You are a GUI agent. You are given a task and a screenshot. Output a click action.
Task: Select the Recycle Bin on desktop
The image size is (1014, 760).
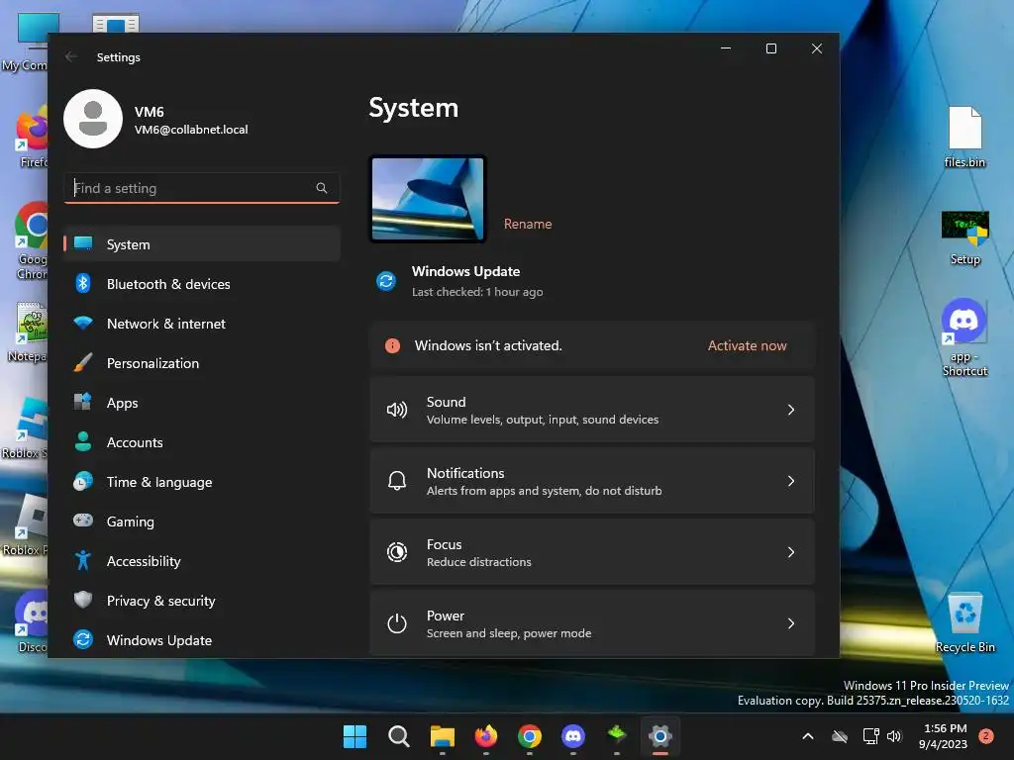(964, 622)
